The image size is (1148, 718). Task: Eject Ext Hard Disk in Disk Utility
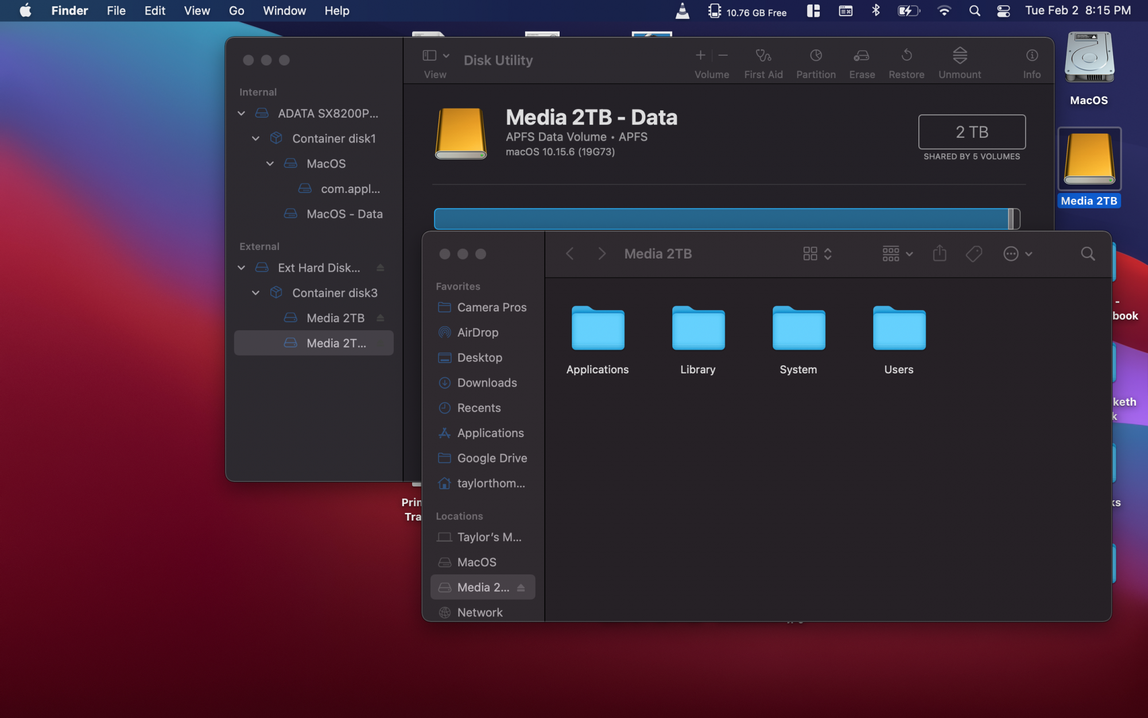(x=380, y=268)
